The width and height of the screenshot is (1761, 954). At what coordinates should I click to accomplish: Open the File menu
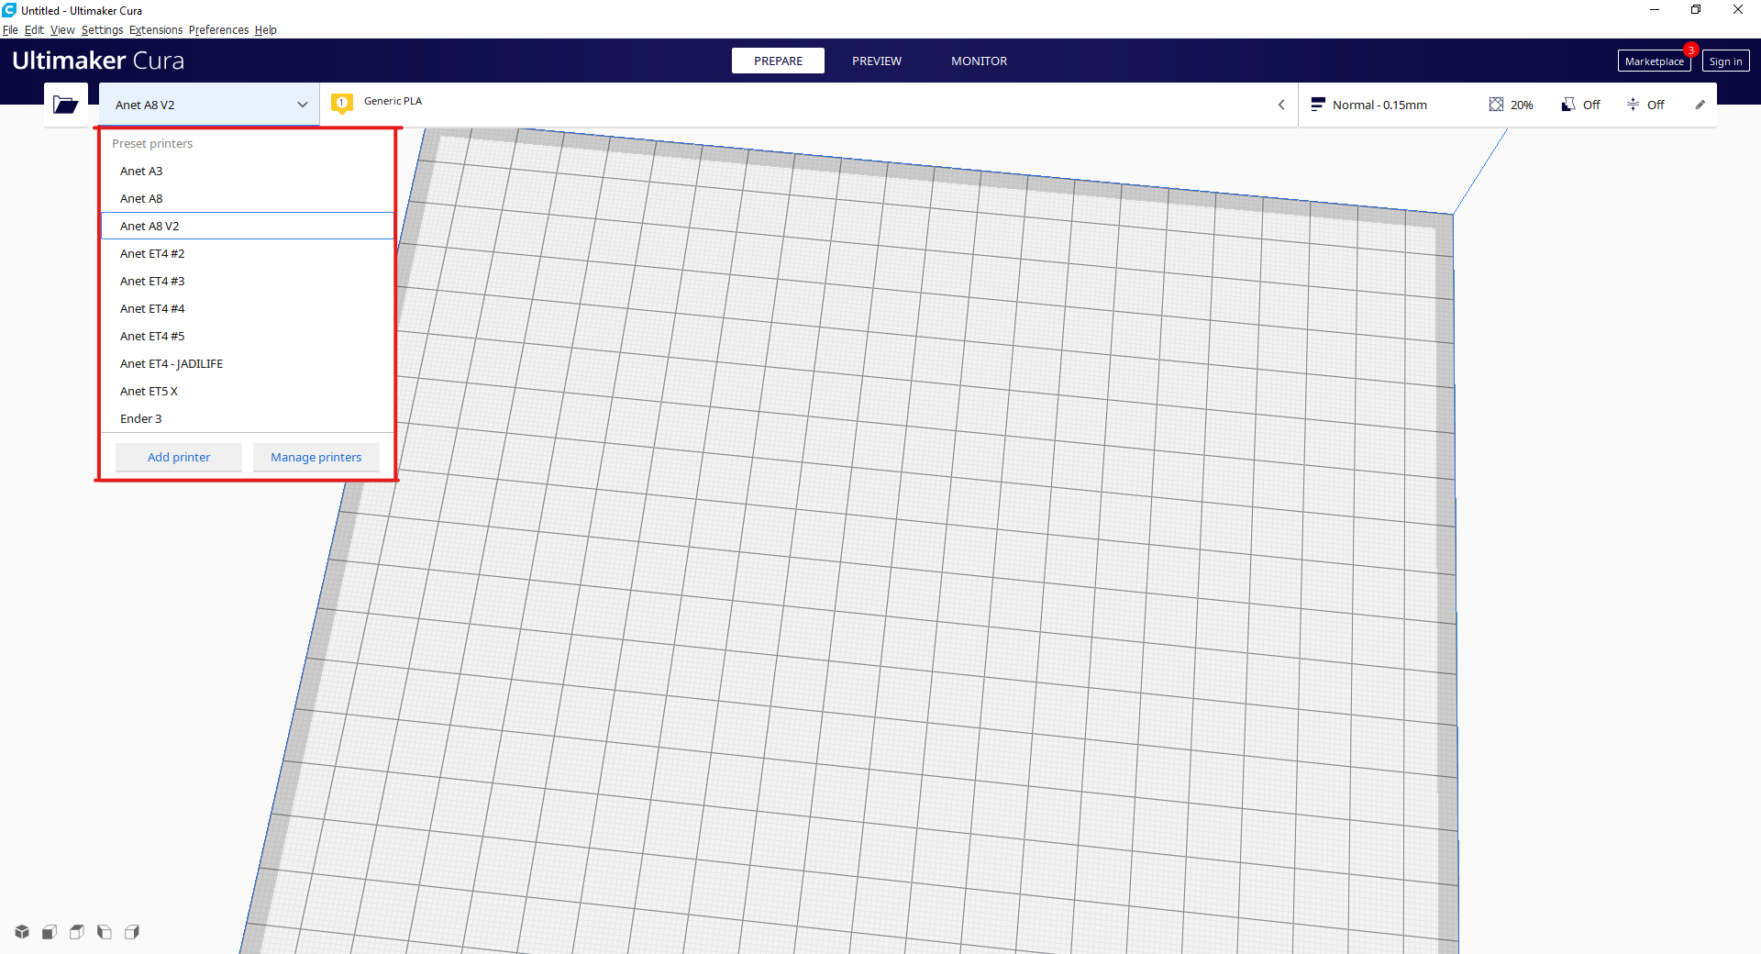[x=10, y=30]
